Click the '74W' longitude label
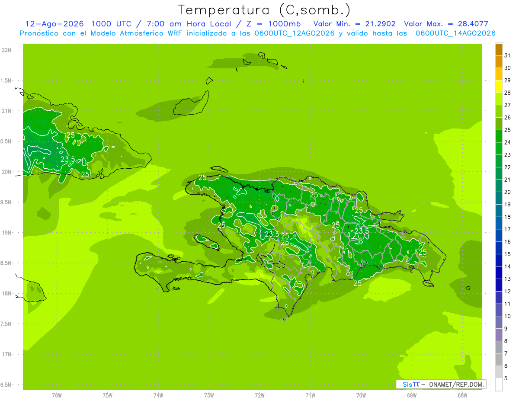This screenshot has height=401, width=519. tap(158, 395)
